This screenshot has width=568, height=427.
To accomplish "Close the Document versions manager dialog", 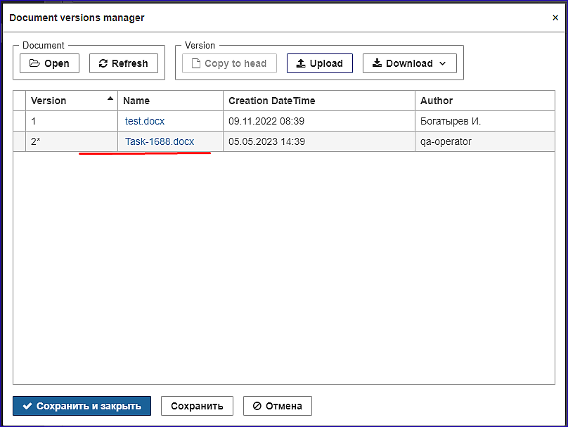I will pyautogui.click(x=555, y=18).
